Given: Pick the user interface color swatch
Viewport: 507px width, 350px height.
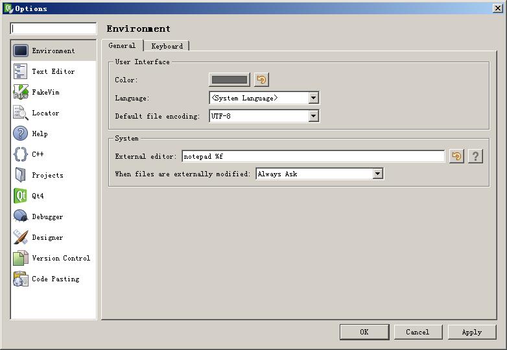Looking at the screenshot, I should [229, 80].
